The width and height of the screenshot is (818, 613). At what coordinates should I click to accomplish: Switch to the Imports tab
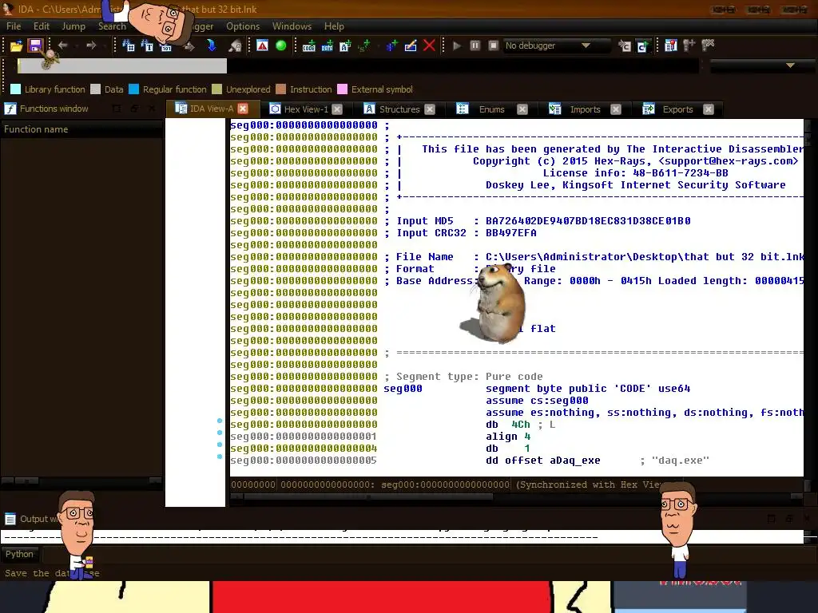point(585,109)
